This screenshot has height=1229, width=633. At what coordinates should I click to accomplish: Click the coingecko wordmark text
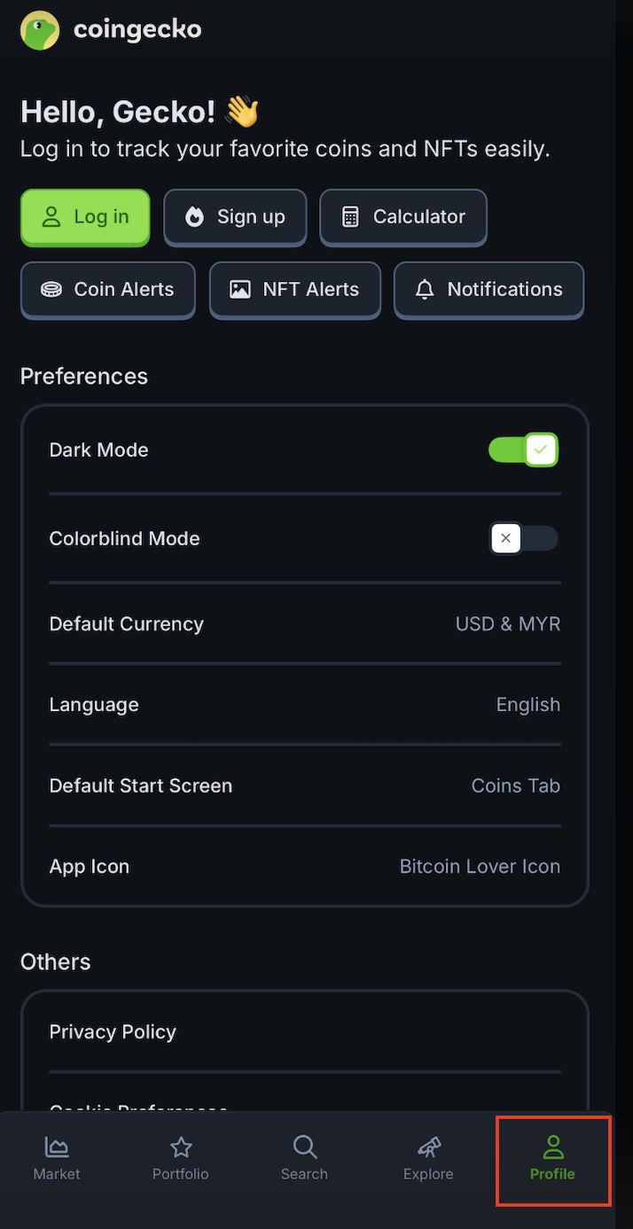click(x=137, y=31)
